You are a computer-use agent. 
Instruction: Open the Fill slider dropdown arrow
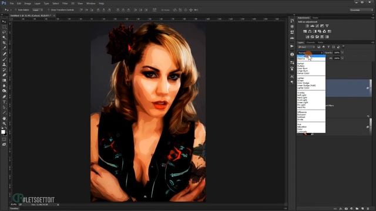(x=343, y=58)
